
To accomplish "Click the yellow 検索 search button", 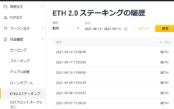I will tap(165, 28).
